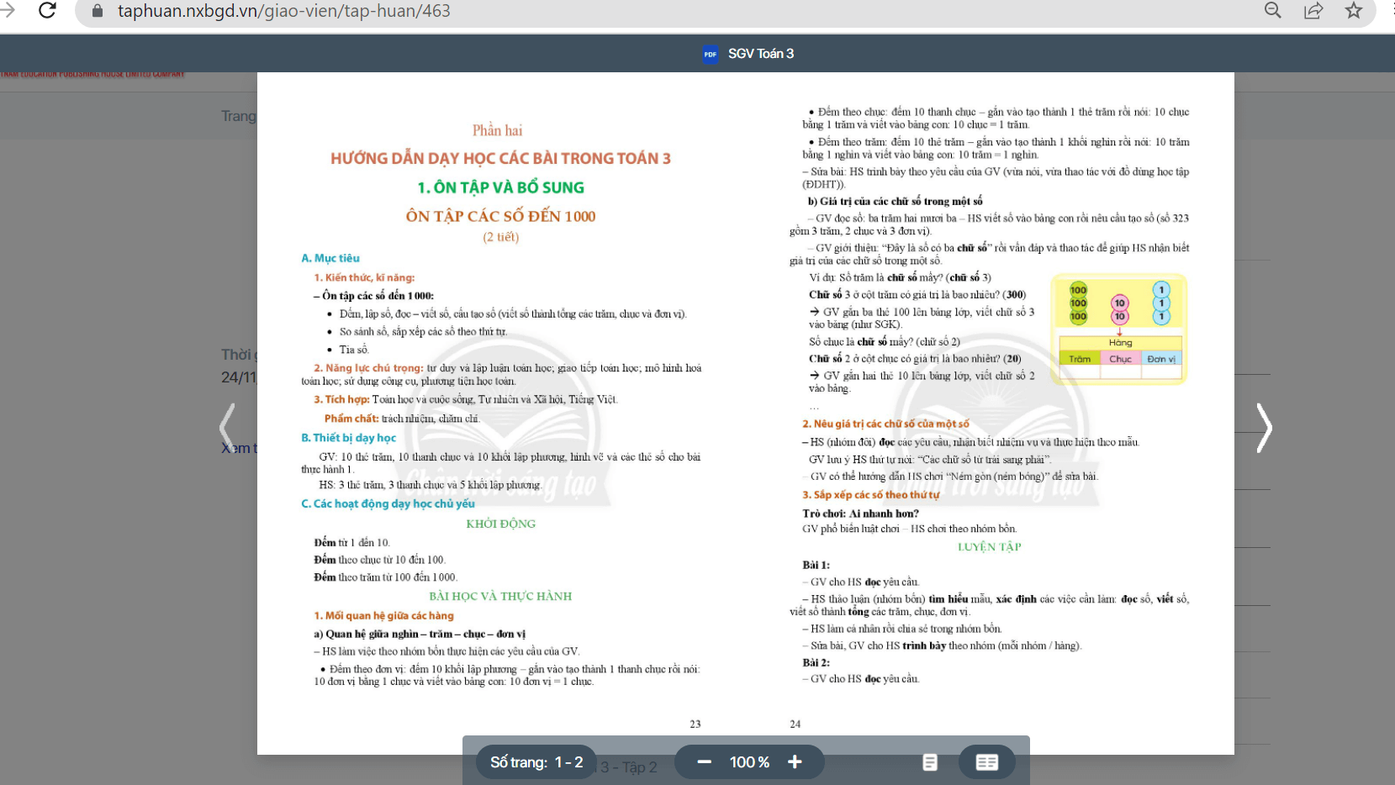The height and width of the screenshot is (785, 1395).
Task: Click 'Phần hai' title text
Action: (x=497, y=130)
